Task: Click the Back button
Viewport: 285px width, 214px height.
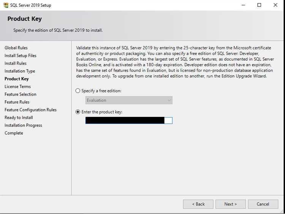Action: 198,204
